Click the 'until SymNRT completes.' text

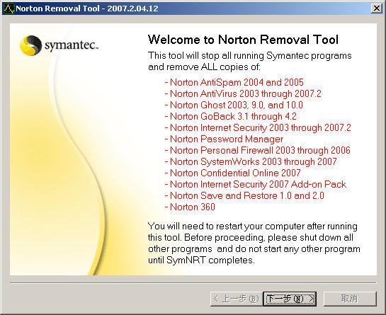tap(201, 260)
